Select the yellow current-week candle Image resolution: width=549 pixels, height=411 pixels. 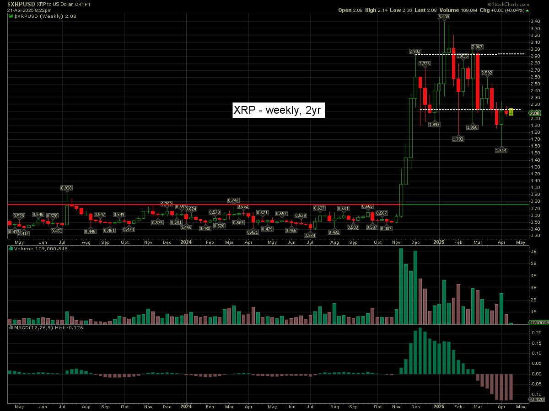click(511, 112)
